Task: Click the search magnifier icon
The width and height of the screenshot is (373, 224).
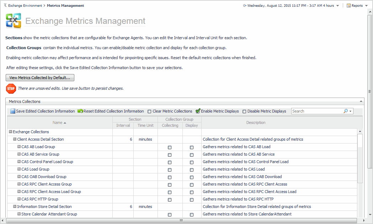Action: click(346, 111)
